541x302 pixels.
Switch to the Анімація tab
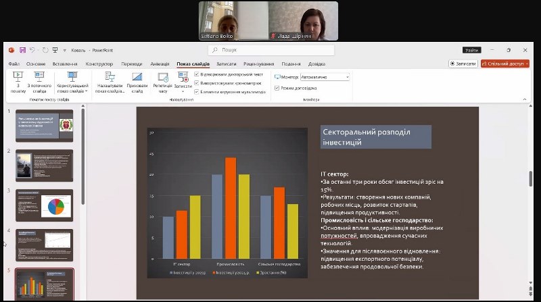coord(160,64)
